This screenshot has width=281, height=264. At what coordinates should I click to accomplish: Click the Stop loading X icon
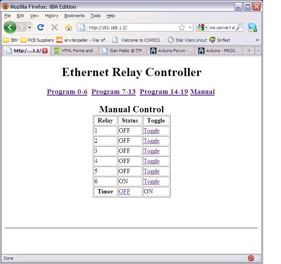[55, 27]
